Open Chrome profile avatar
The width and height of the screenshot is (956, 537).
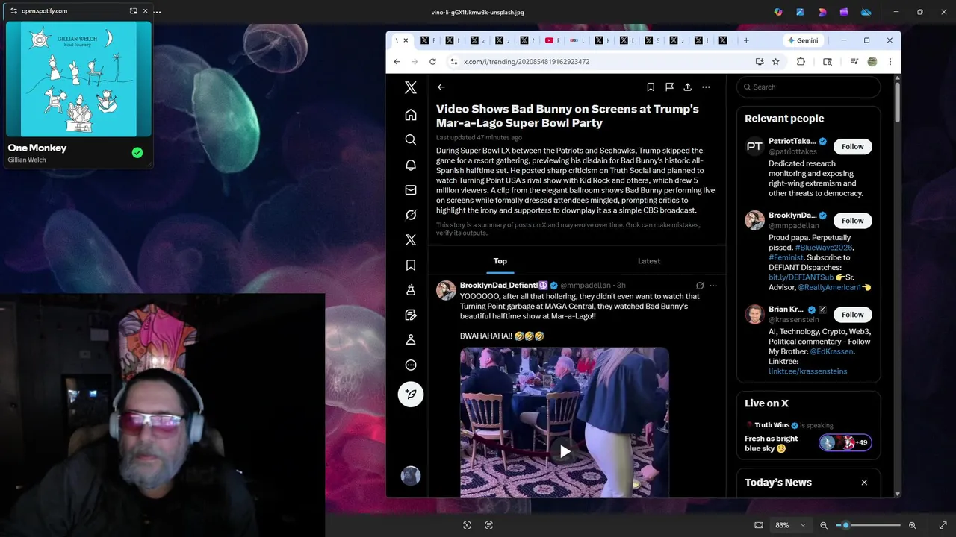point(872,62)
